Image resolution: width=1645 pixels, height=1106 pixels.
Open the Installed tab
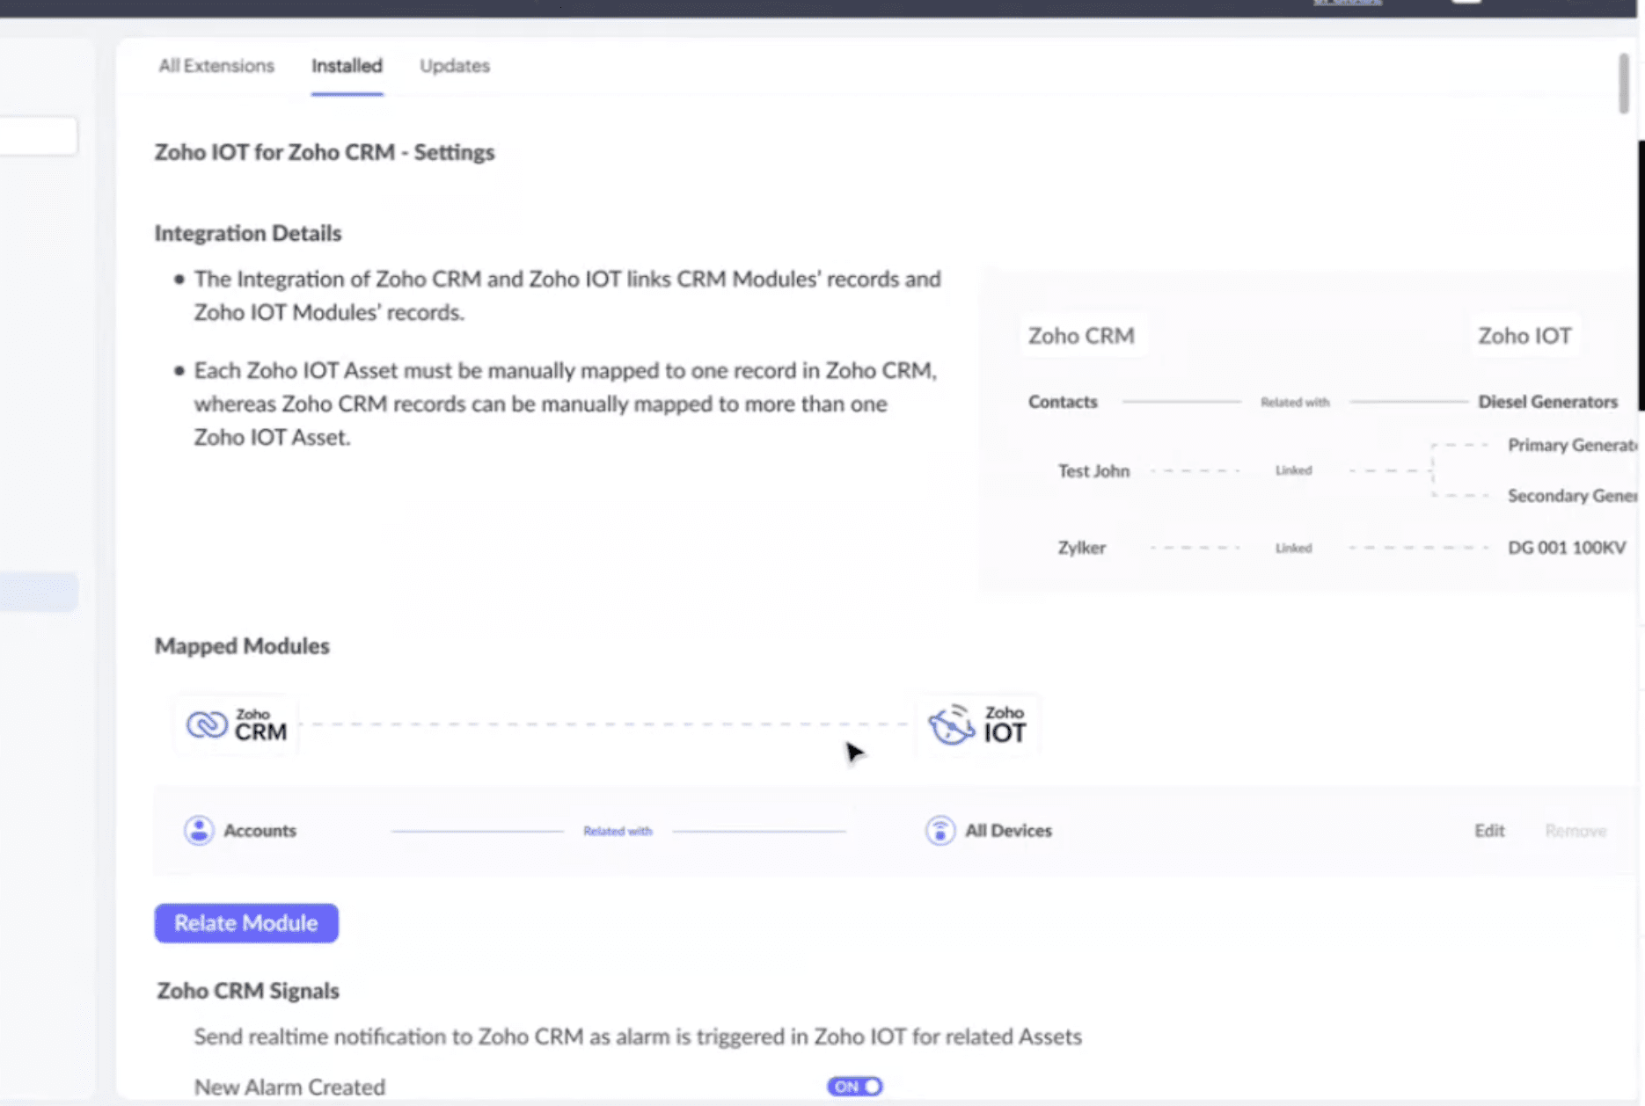tap(347, 66)
